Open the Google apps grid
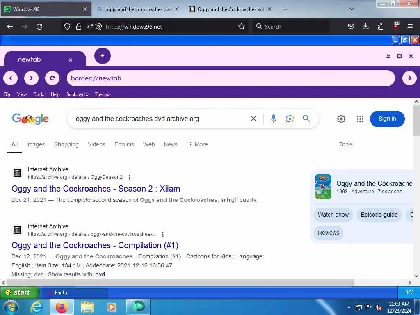The height and width of the screenshot is (315, 420). coord(360,119)
